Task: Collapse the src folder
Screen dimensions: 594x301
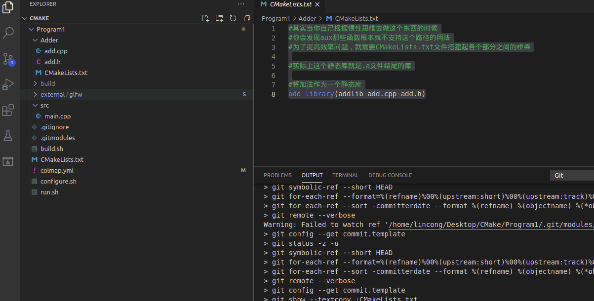Action: pos(36,105)
